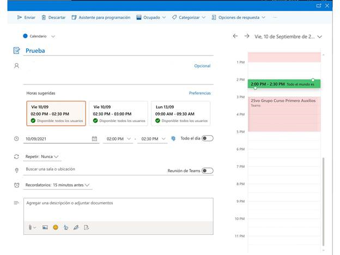Expand Recordatorios 15 minutos antes dropdown

(x=58, y=185)
